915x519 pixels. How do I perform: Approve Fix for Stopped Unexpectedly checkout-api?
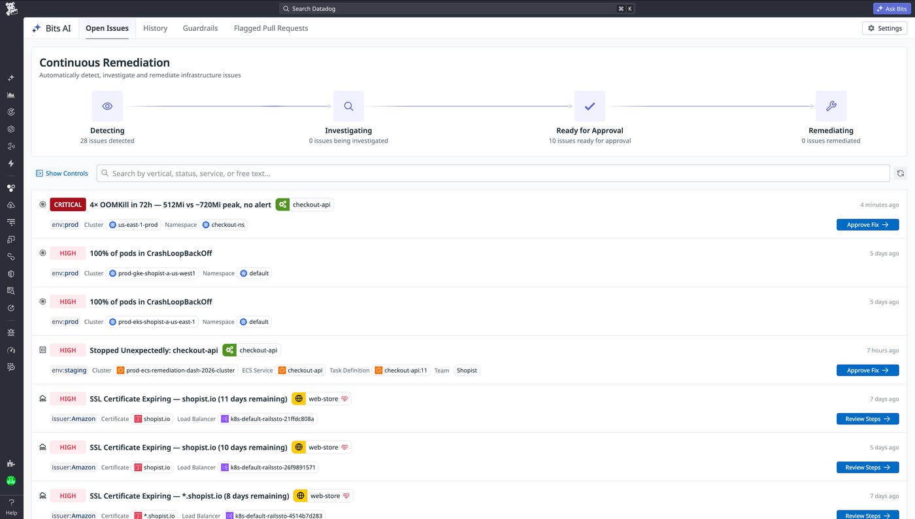coord(867,371)
